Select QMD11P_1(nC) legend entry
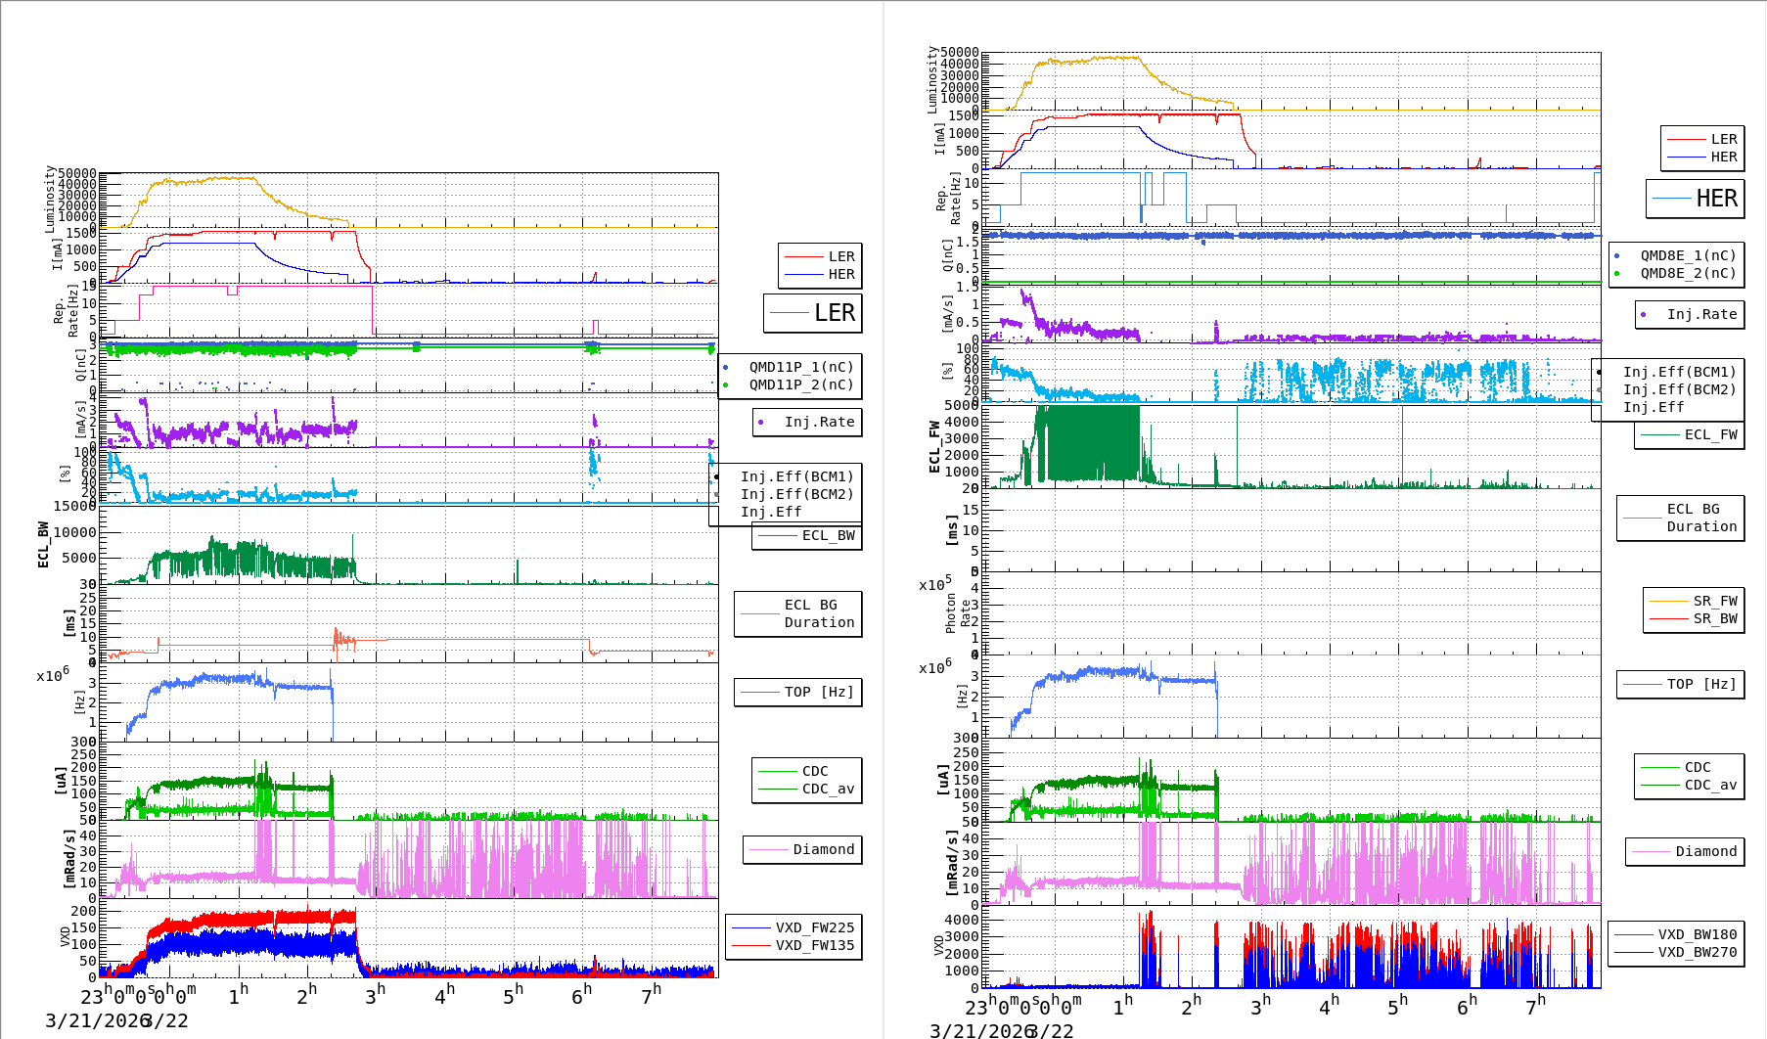 800,367
